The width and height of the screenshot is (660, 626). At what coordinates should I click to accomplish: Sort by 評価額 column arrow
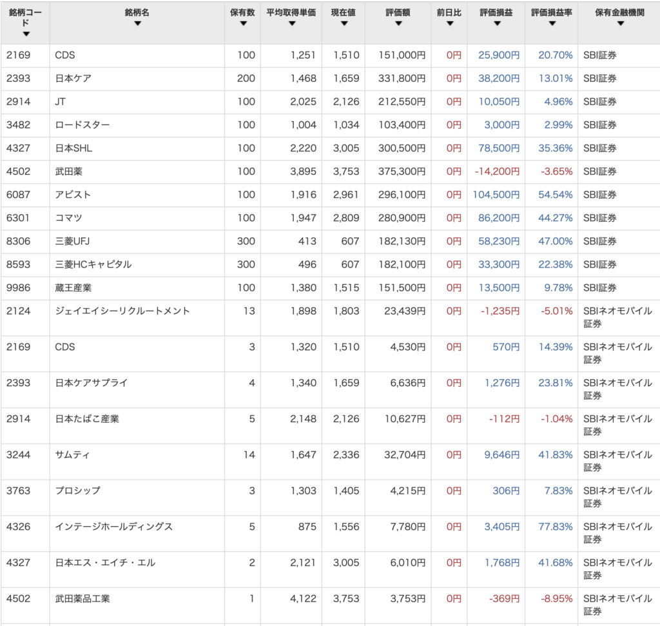click(x=398, y=24)
